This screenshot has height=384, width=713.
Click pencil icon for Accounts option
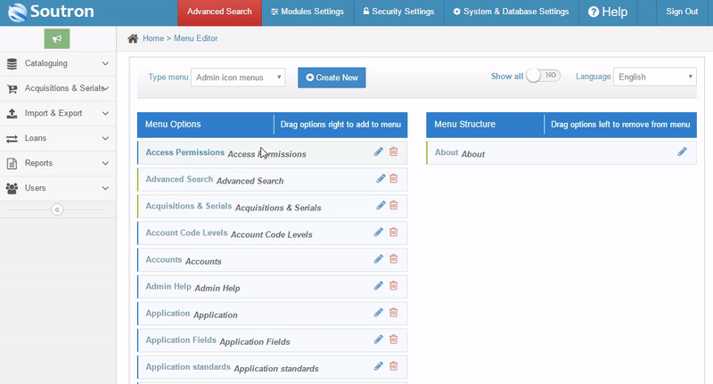379,259
